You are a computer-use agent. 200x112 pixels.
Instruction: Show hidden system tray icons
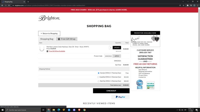pos(177,110)
